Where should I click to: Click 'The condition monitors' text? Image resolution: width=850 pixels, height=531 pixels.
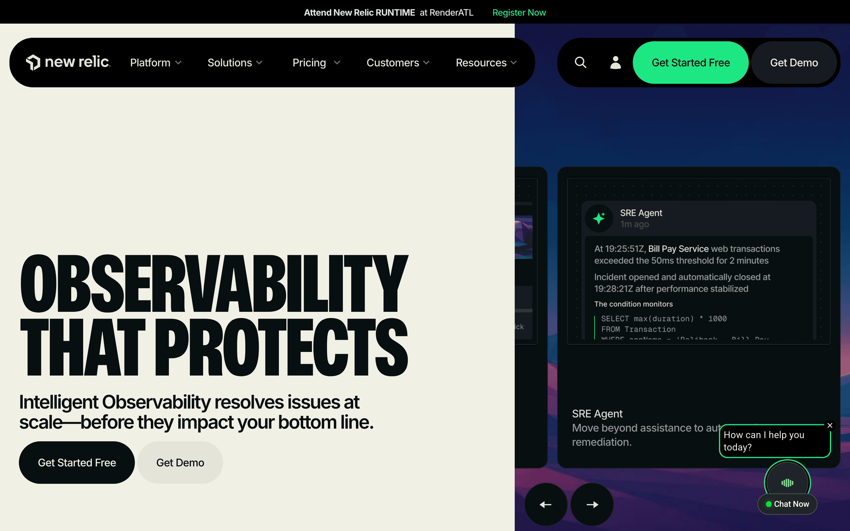tap(633, 304)
